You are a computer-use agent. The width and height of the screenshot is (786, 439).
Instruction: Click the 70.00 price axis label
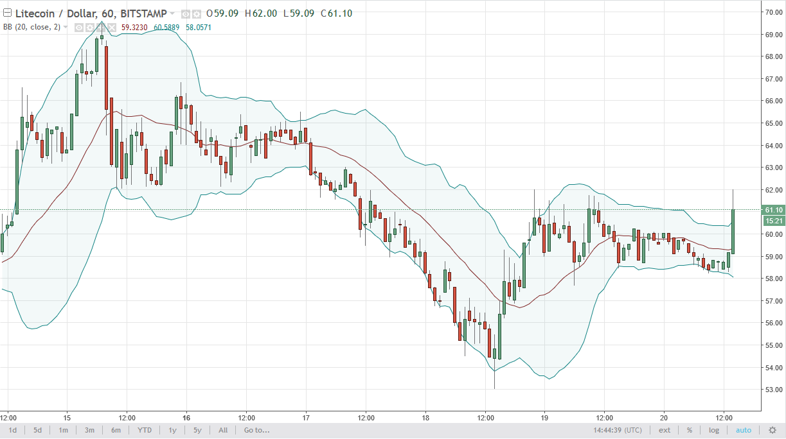click(773, 12)
